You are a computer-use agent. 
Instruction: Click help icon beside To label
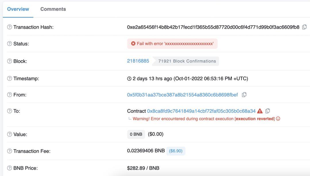[9, 111]
